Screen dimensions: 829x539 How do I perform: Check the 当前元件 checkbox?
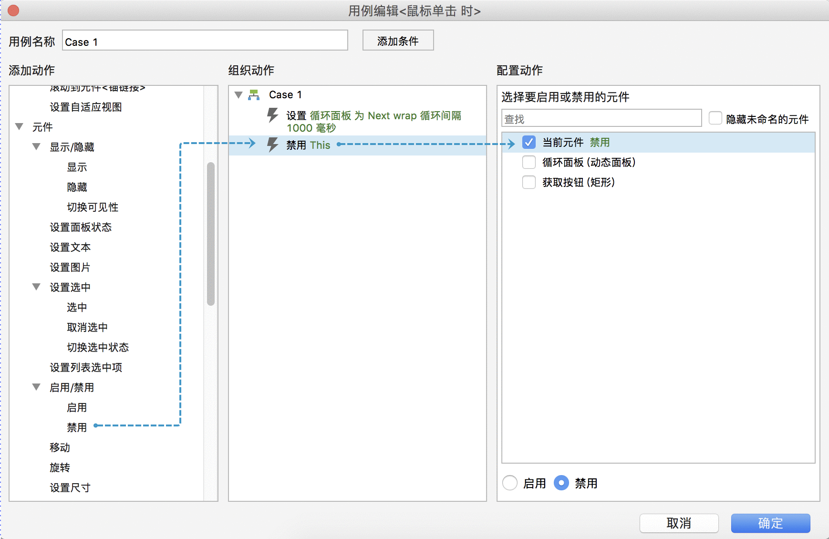[528, 142]
